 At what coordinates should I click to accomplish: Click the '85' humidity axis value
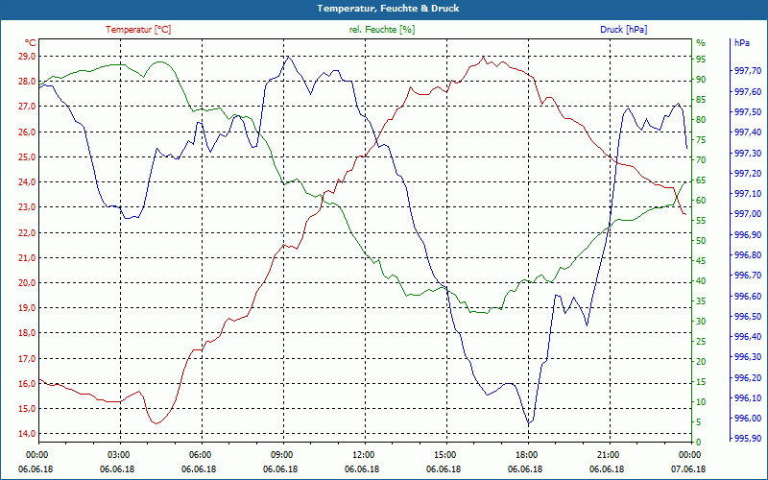[x=701, y=100]
